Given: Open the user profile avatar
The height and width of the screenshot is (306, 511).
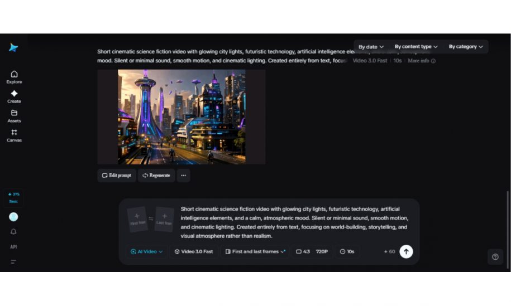Looking at the screenshot, I should click(x=13, y=217).
